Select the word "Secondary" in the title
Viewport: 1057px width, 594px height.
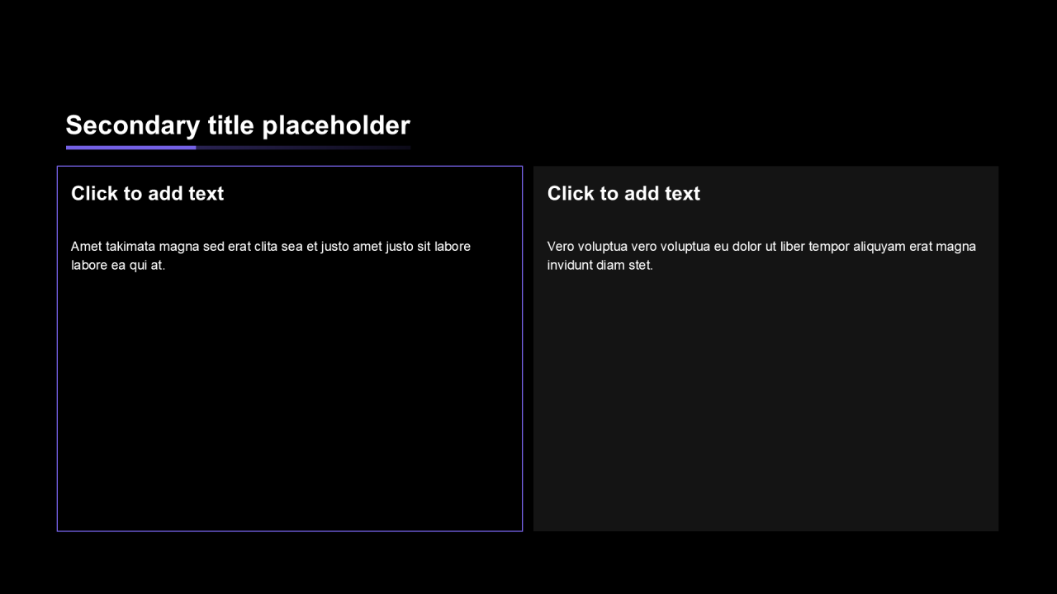[x=132, y=125]
